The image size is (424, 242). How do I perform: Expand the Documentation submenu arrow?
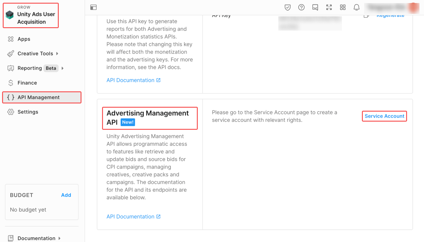(x=59, y=238)
